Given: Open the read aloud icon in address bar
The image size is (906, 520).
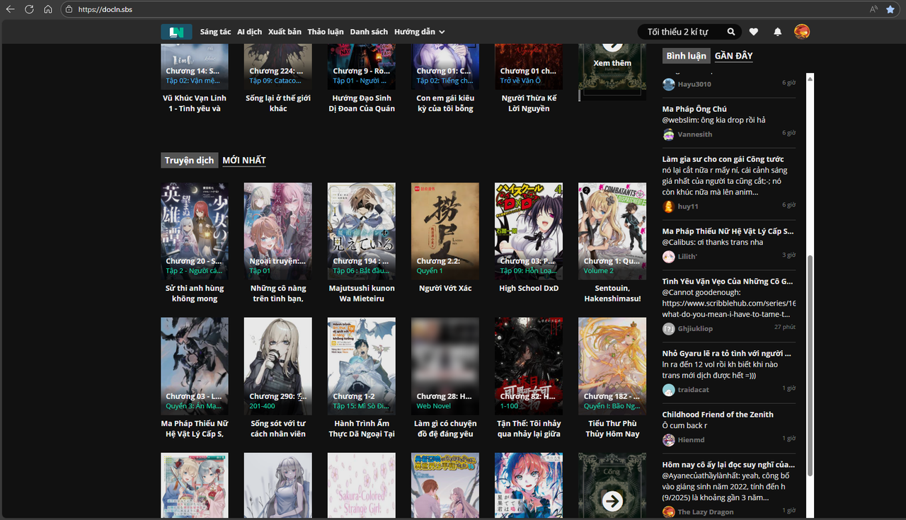Looking at the screenshot, I should click(x=874, y=9).
